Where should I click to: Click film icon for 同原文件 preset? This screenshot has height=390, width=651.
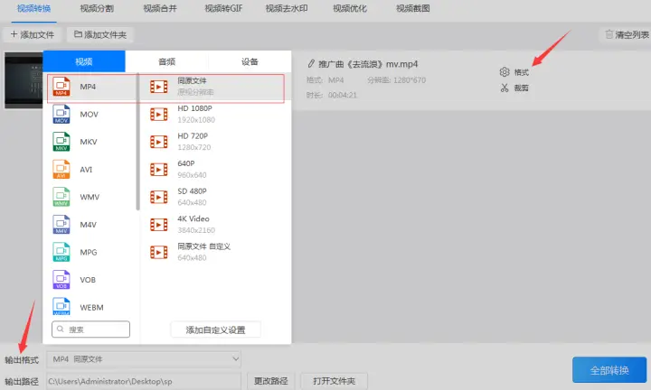tap(159, 87)
